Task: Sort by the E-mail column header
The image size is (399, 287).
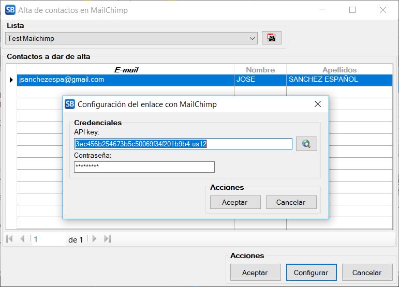Action: (126, 70)
